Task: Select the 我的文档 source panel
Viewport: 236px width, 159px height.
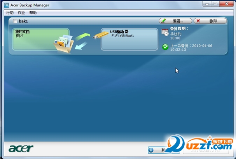Action: (41, 39)
